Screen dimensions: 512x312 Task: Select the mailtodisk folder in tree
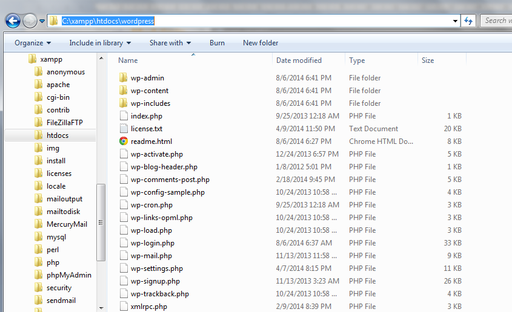64,212
